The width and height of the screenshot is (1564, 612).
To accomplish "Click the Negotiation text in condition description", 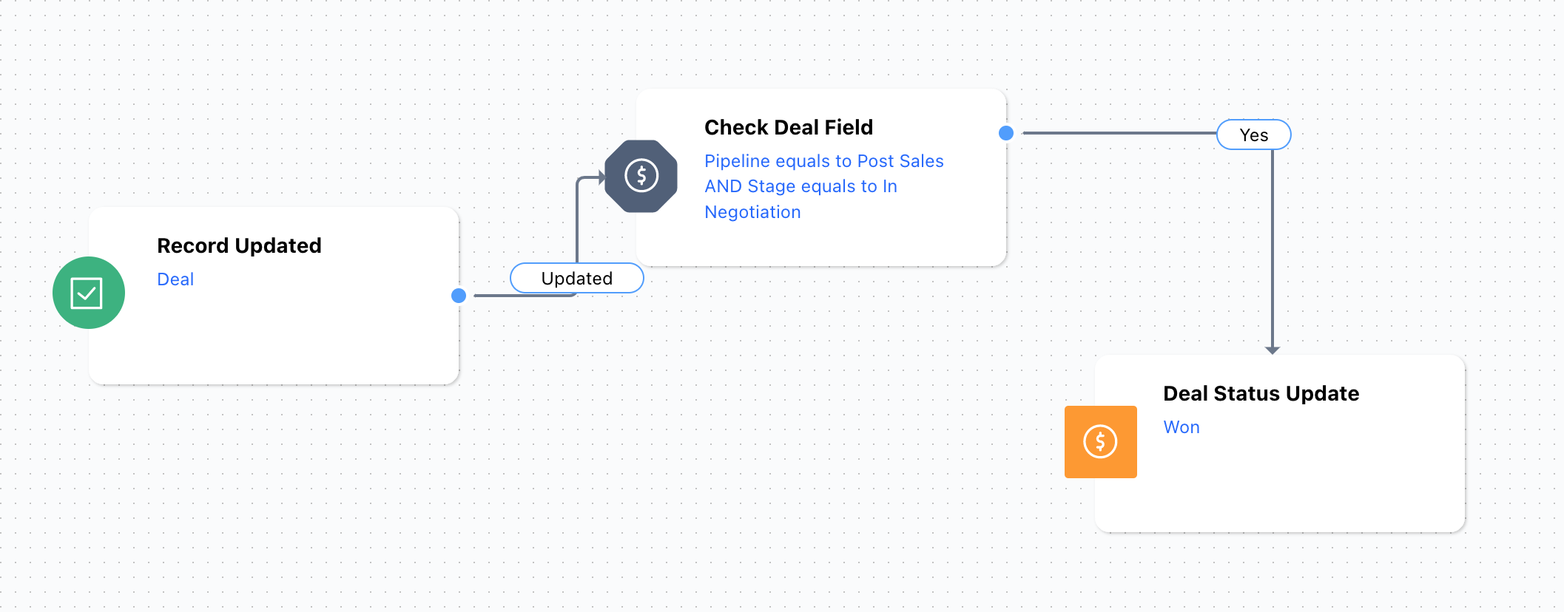I will pos(752,212).
